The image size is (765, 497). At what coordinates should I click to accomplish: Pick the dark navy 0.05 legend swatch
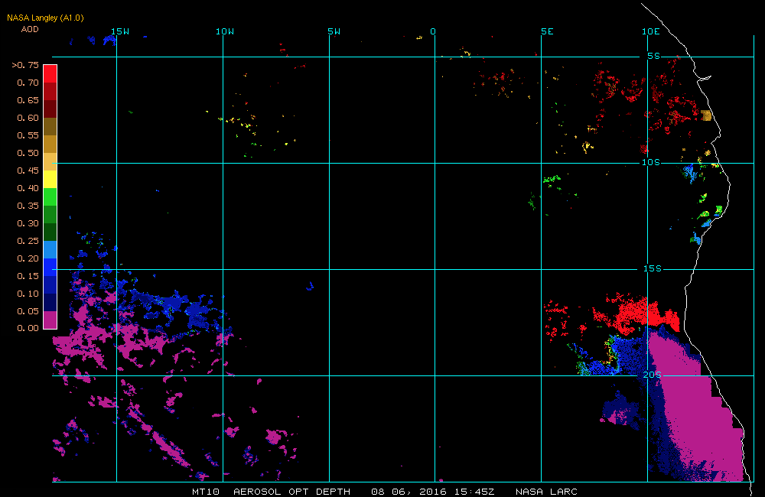click(x=50, y=302)
